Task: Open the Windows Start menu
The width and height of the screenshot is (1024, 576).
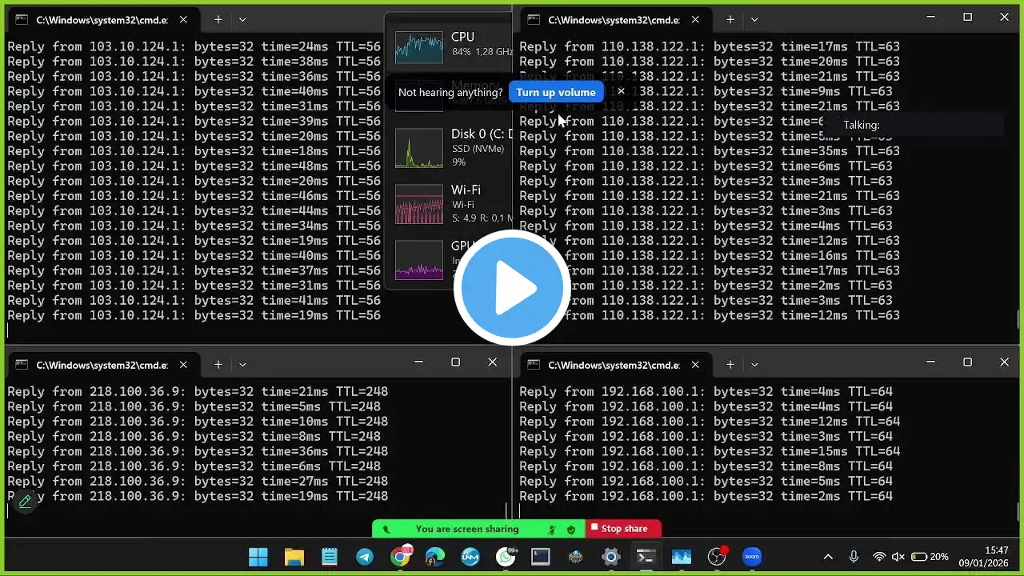Action: [x=258, y=557]
